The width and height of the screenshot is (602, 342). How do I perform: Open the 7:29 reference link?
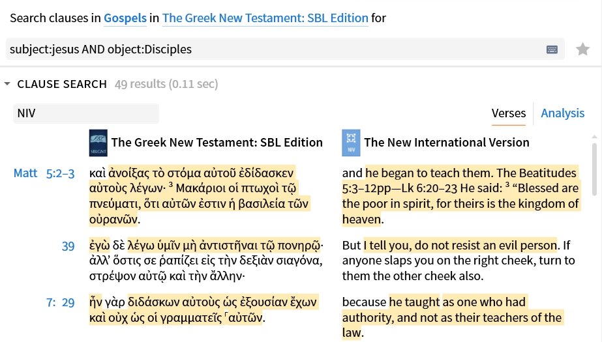tap(60, 303)
